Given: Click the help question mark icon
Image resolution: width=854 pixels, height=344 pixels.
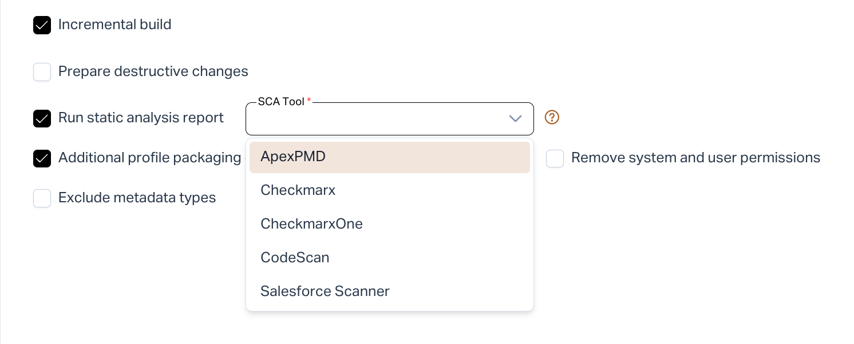Looking at the screenshot, I should 552,117.
